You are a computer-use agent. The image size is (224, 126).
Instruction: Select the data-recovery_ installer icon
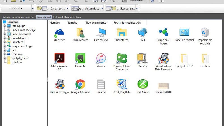point(60,84)
